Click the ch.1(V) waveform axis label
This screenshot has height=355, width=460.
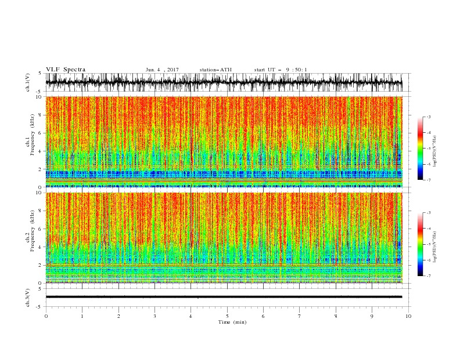(28, 82)
